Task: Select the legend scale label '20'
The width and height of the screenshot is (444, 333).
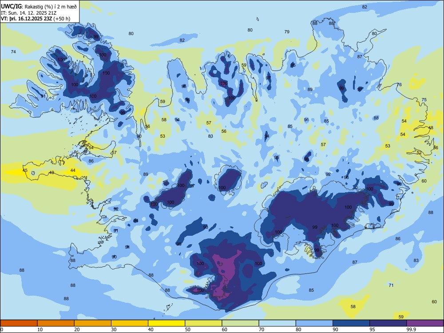Action: [x=77, y=329]
